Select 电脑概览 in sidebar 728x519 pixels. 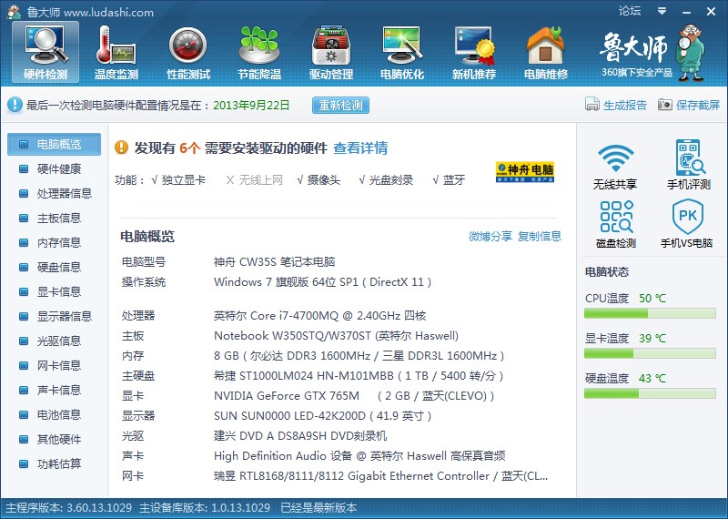pos(54,144)
